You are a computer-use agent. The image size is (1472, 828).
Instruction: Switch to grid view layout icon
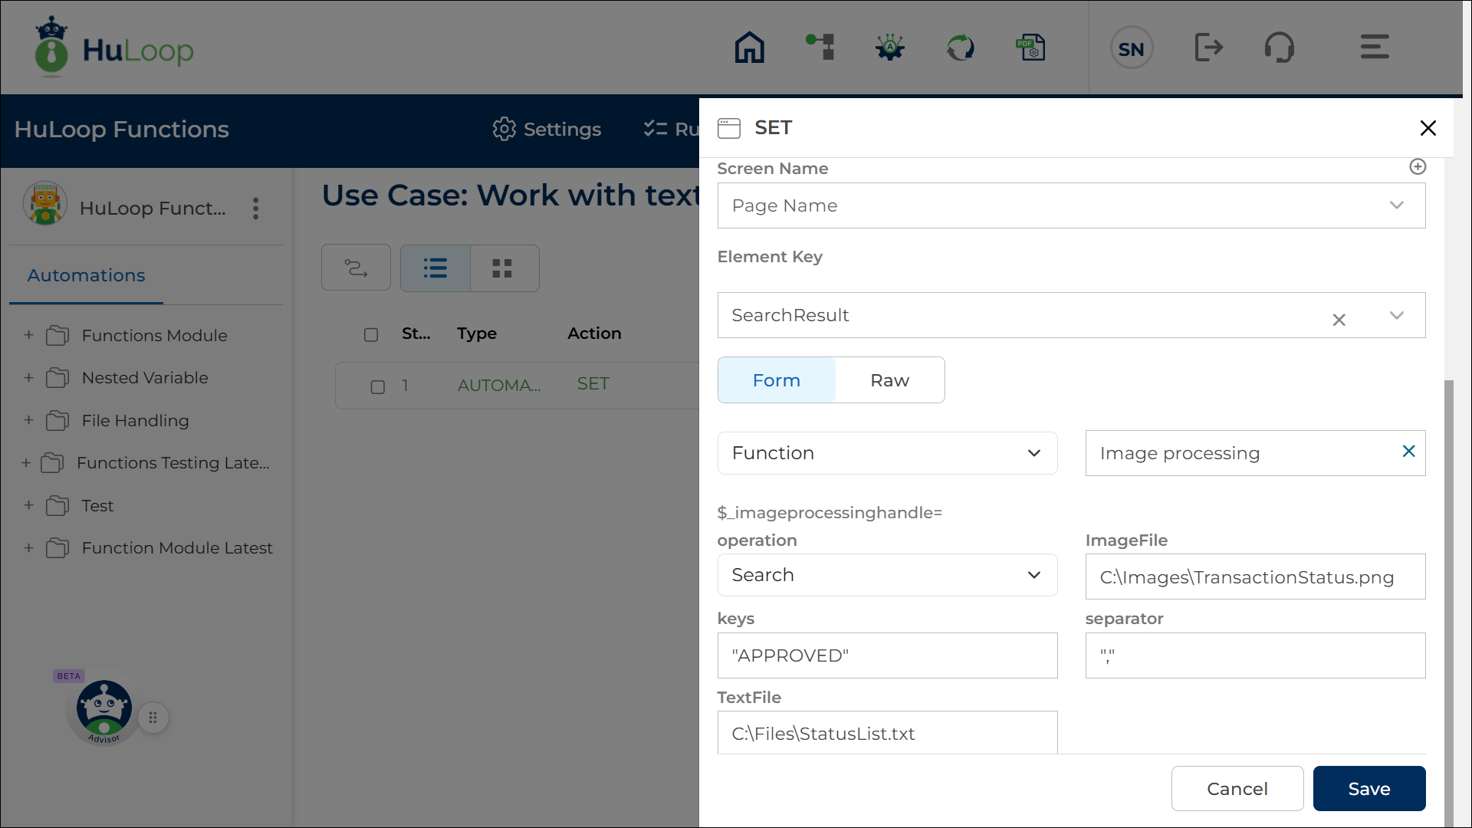[x=503, y=268]
